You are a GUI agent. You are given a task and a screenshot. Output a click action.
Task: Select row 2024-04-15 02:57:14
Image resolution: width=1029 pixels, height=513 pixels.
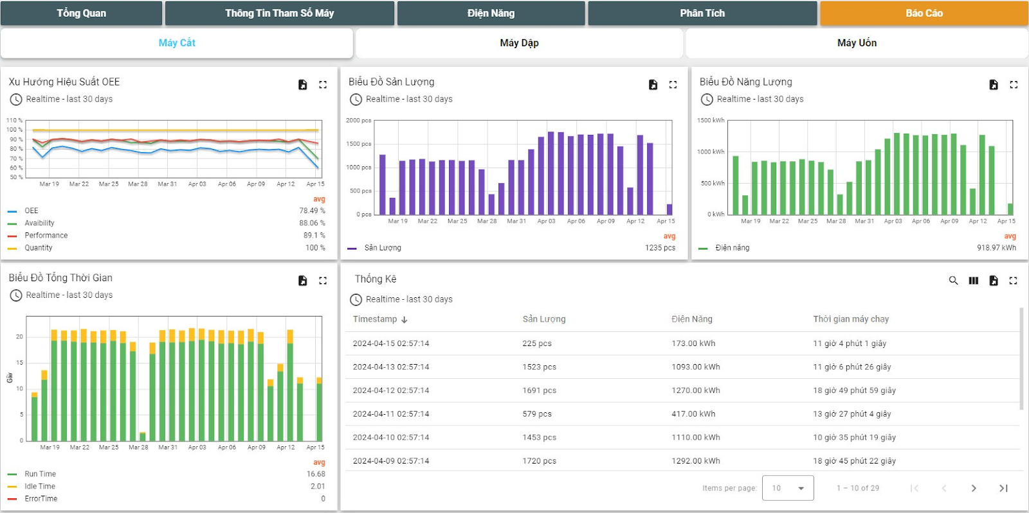(682, 343)
